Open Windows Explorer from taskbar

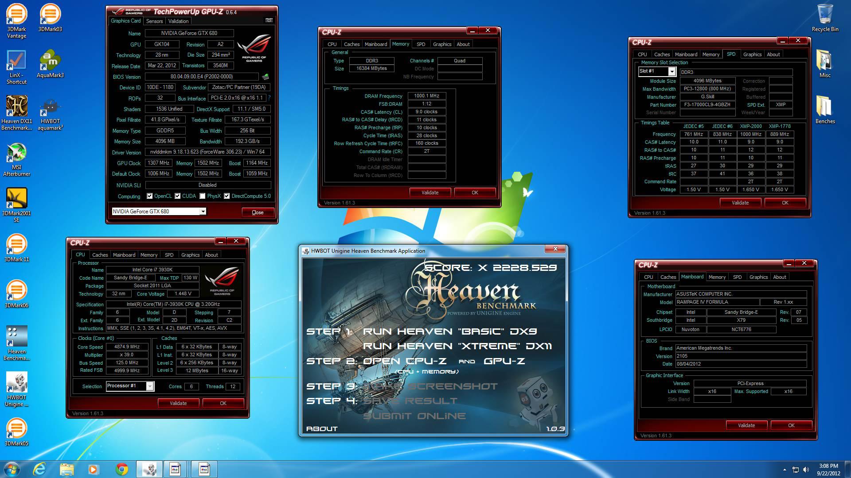pos(66,469)
